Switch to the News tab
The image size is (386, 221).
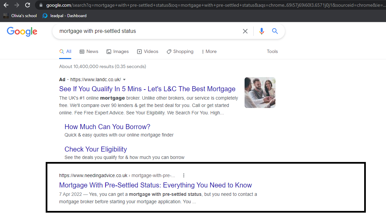pos(89,52)
